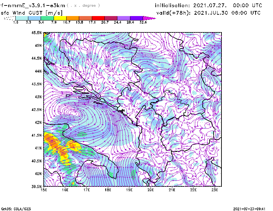Click the 41.5N latitude label
The width and height of the screenshot is (273, 211).
37,135
